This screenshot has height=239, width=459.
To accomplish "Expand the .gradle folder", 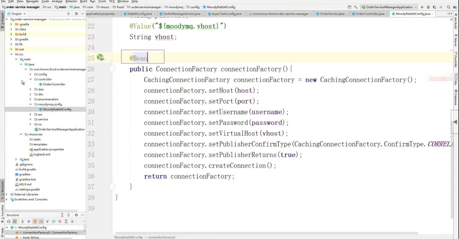I will (x=11, y=24).
